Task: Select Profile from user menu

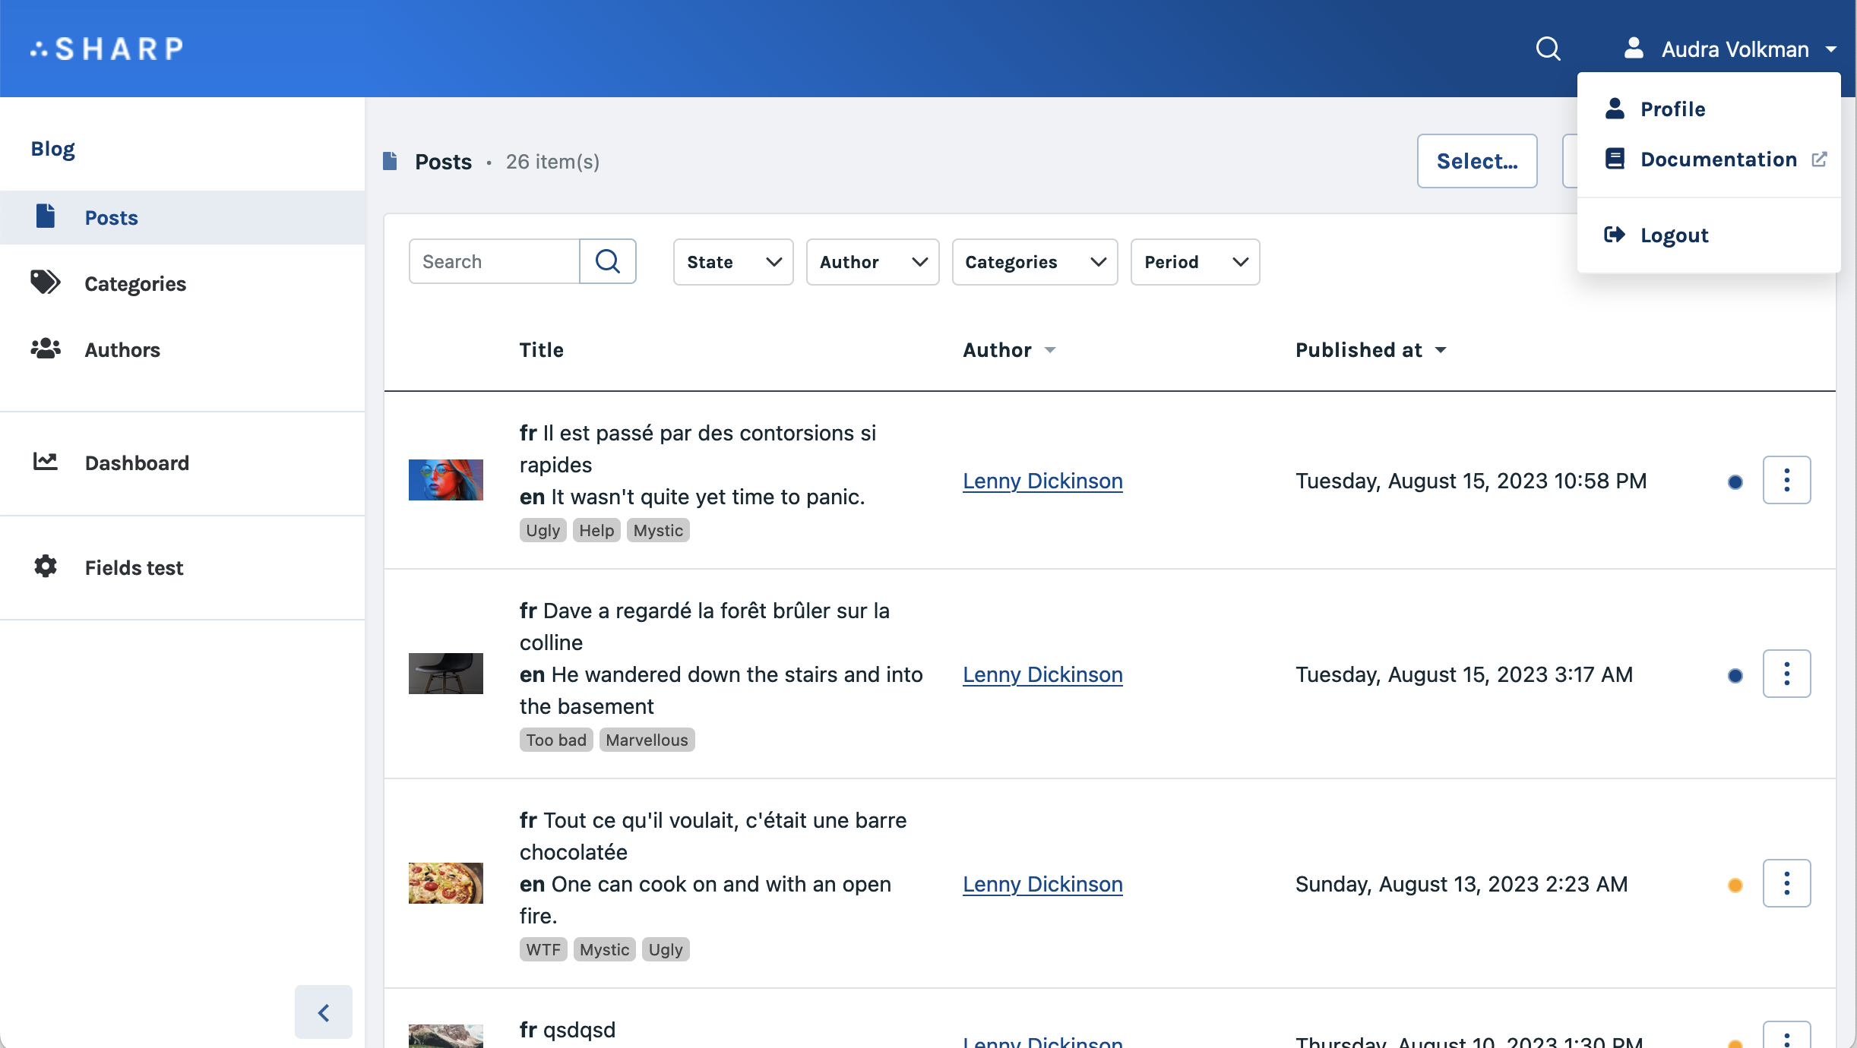Action: pyautogui.click(x=1672, y=109)
